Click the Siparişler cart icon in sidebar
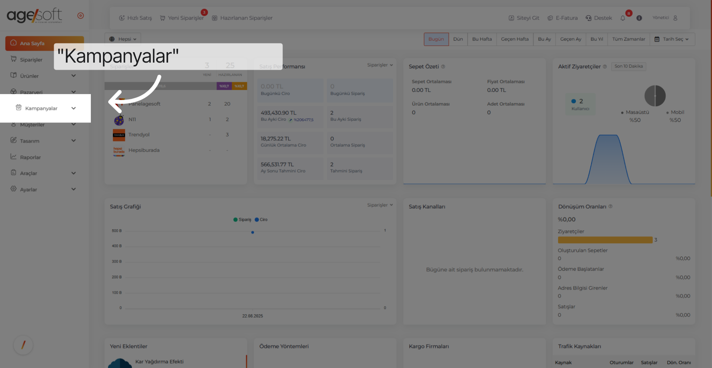 14,59
